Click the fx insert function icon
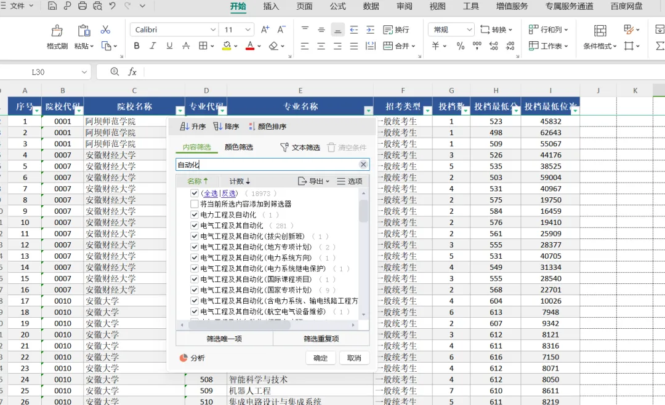Image resolution: width=665 pixels, height=405 pixels. pos(132,72)
